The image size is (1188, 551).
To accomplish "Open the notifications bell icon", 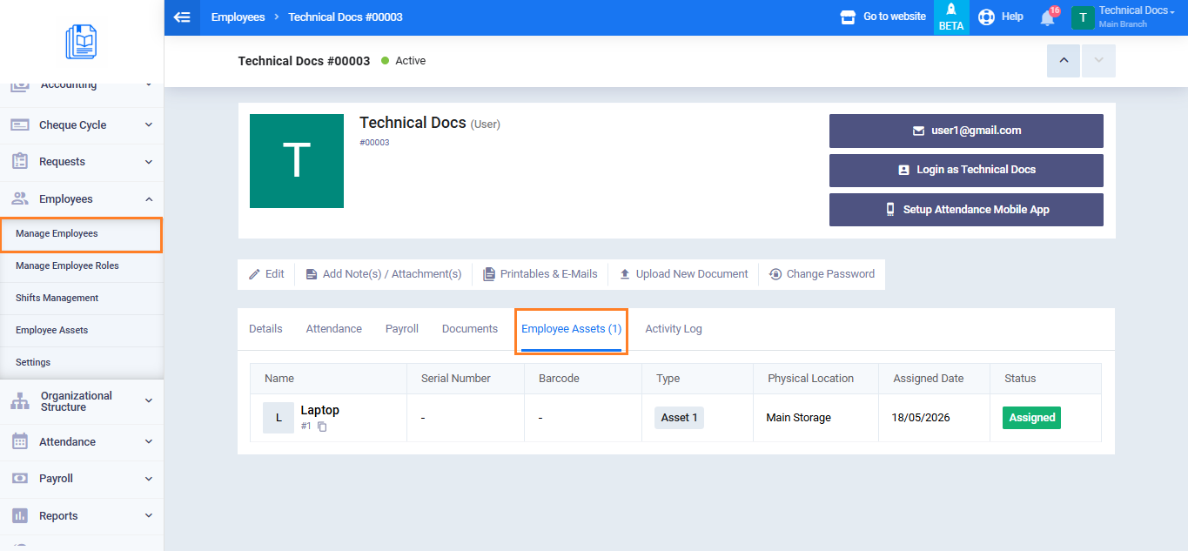I will (1048, 17).
